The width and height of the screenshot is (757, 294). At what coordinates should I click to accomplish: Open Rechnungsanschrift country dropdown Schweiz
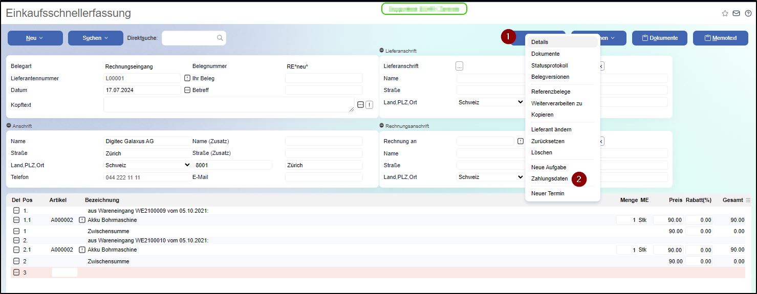click(x=490, y=177)
